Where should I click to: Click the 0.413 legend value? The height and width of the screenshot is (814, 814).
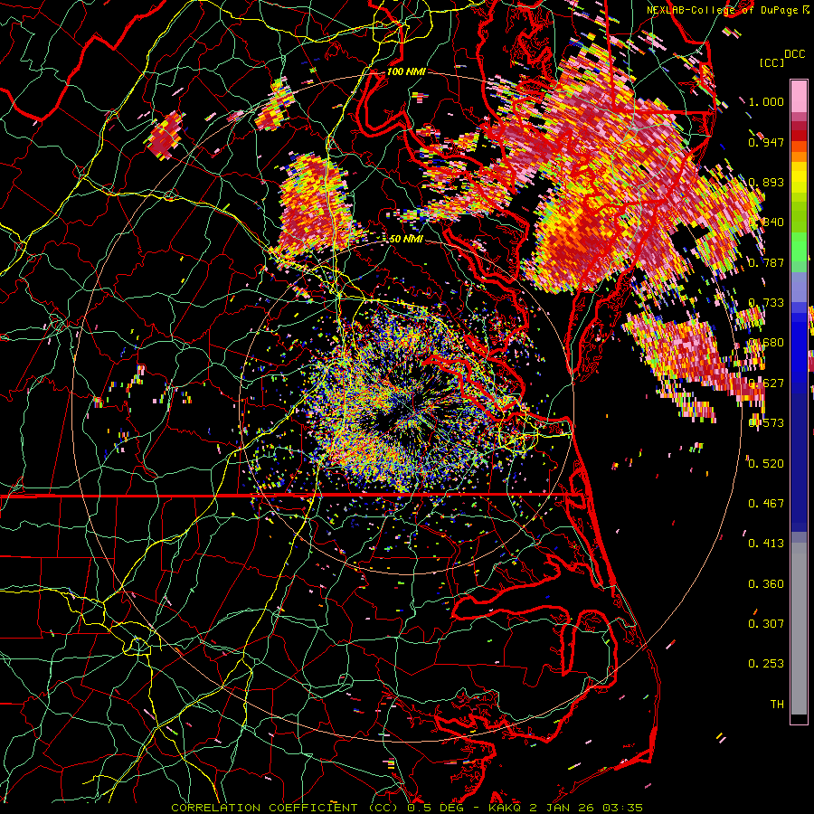(766, 543)
